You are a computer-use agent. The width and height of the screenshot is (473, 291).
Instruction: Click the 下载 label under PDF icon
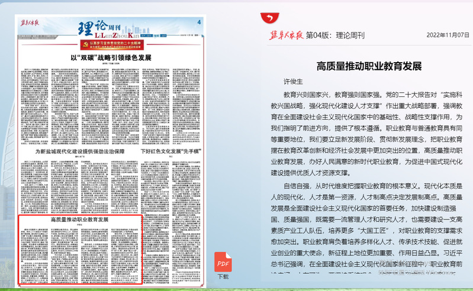click(223, 276)
